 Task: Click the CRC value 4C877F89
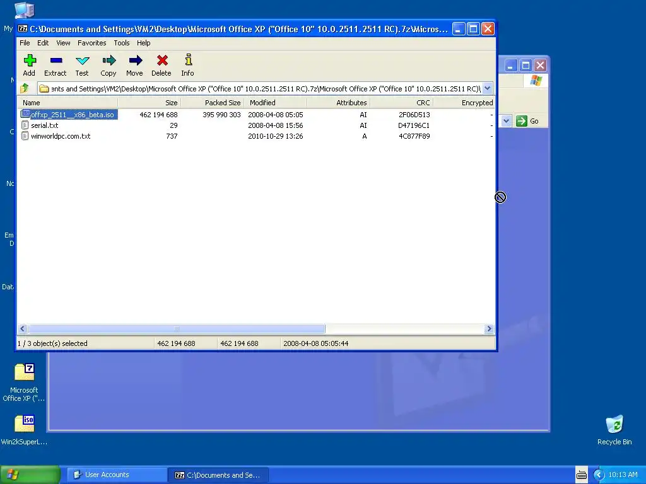(x=414, y=136)
